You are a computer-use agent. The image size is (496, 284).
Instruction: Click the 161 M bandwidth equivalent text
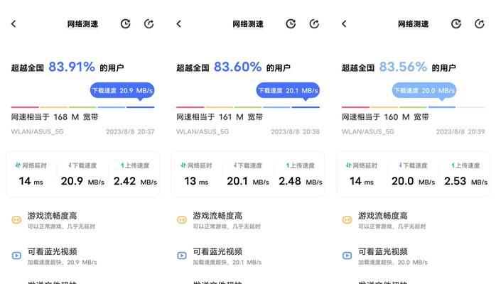click(x=220, y=117)
